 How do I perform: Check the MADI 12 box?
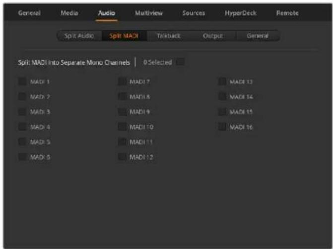[x=122, y=157]
